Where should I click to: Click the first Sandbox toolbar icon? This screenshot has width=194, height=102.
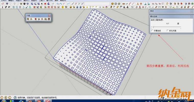tap(28, 19)
